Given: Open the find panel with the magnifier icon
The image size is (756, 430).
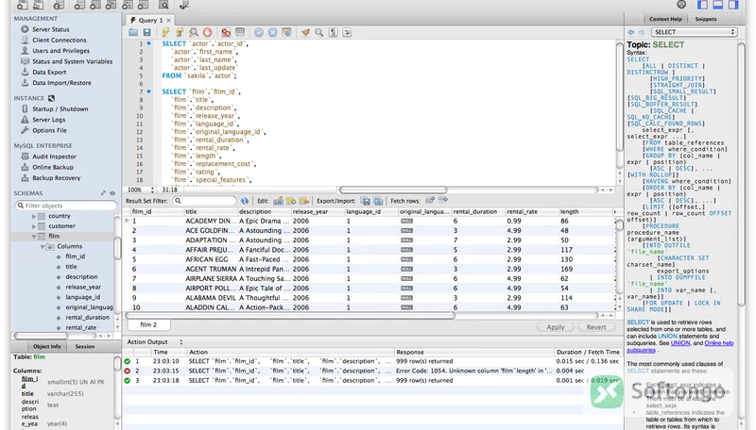Looking at the screenshot, I should 319,32.
